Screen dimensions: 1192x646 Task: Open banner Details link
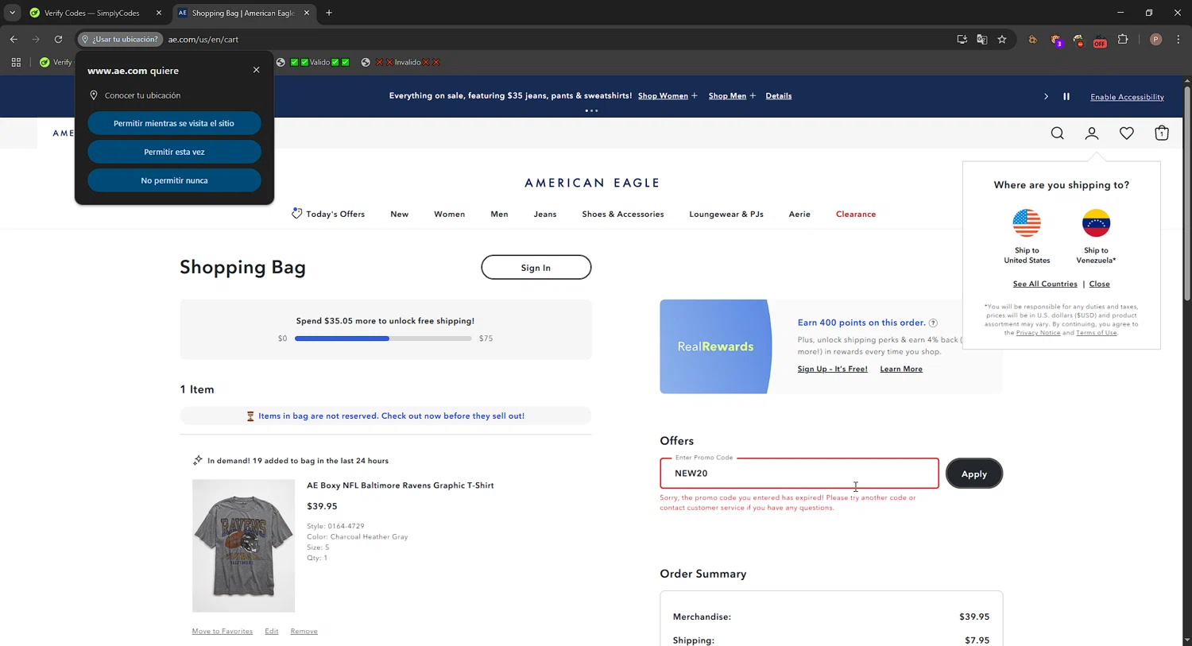[x=779, y=96]
